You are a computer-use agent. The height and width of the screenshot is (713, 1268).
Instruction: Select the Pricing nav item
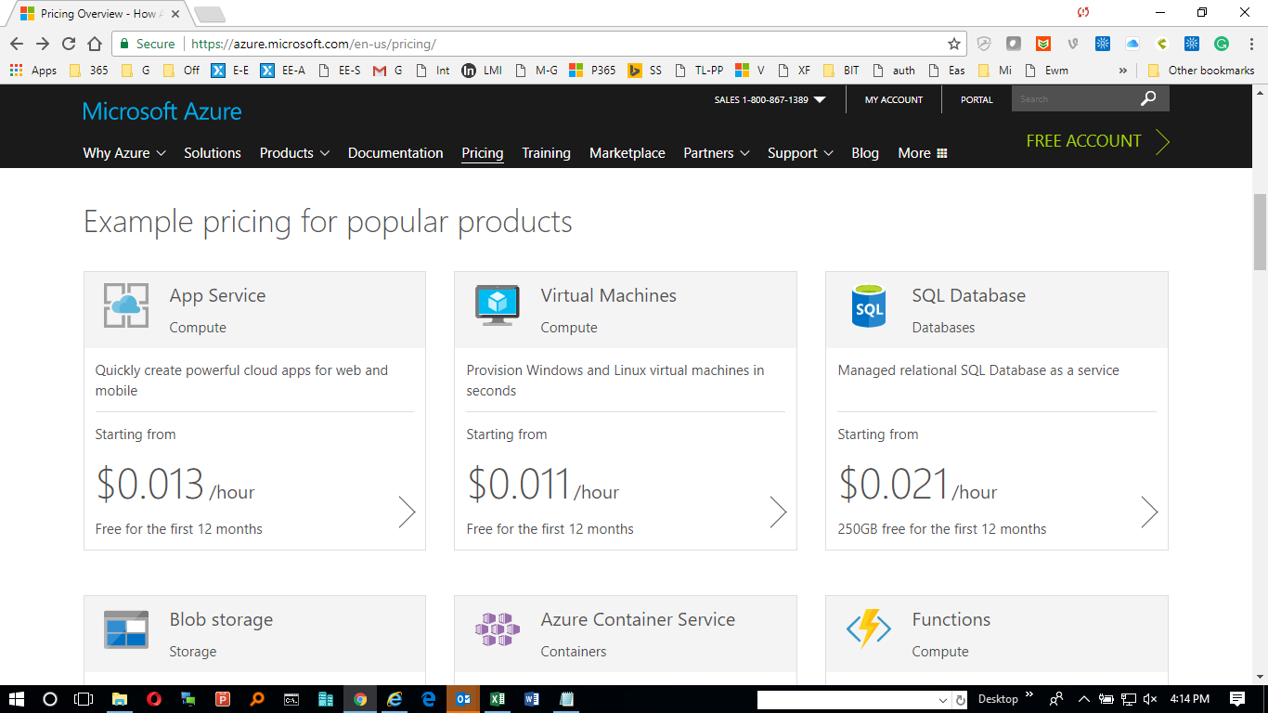pos(483,153)
